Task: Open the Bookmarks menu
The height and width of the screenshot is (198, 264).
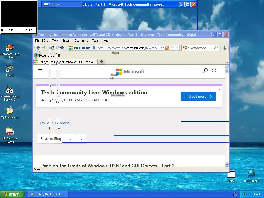Action: [81, 40]
